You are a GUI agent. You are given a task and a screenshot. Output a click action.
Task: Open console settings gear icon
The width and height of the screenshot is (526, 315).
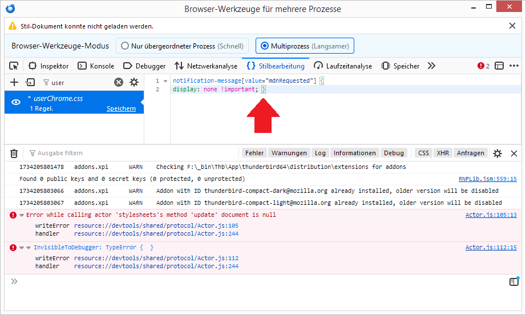(x=497, y=154)
